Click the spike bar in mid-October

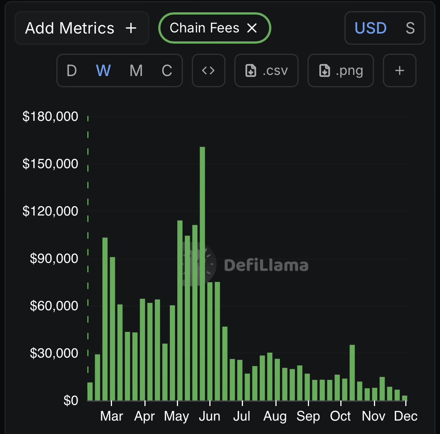point(352,372)
